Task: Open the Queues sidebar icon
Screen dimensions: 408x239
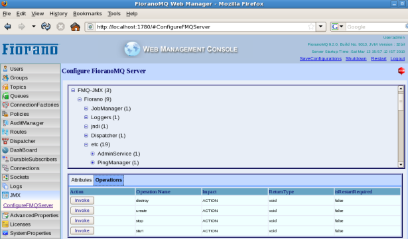Action: [x=5, y=96]
